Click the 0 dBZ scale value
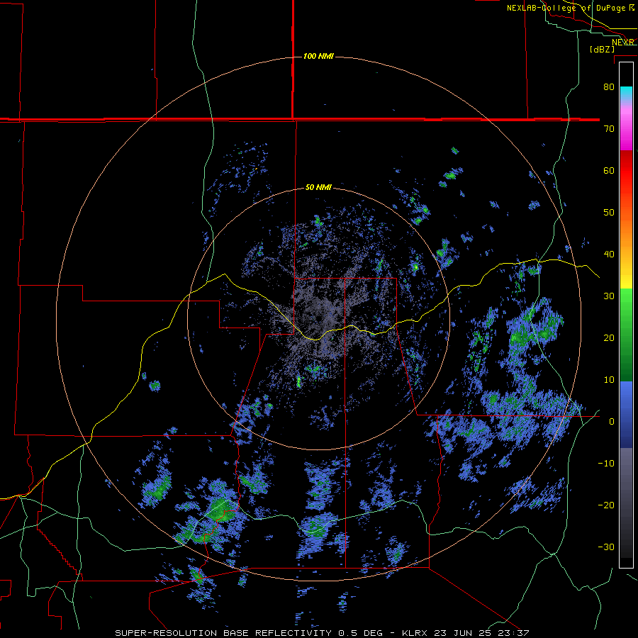 612,422
